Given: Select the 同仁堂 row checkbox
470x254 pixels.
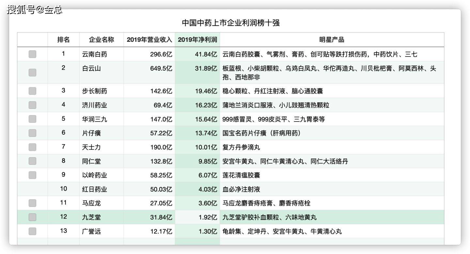Looking at the screenshot, I should [32, 161].
